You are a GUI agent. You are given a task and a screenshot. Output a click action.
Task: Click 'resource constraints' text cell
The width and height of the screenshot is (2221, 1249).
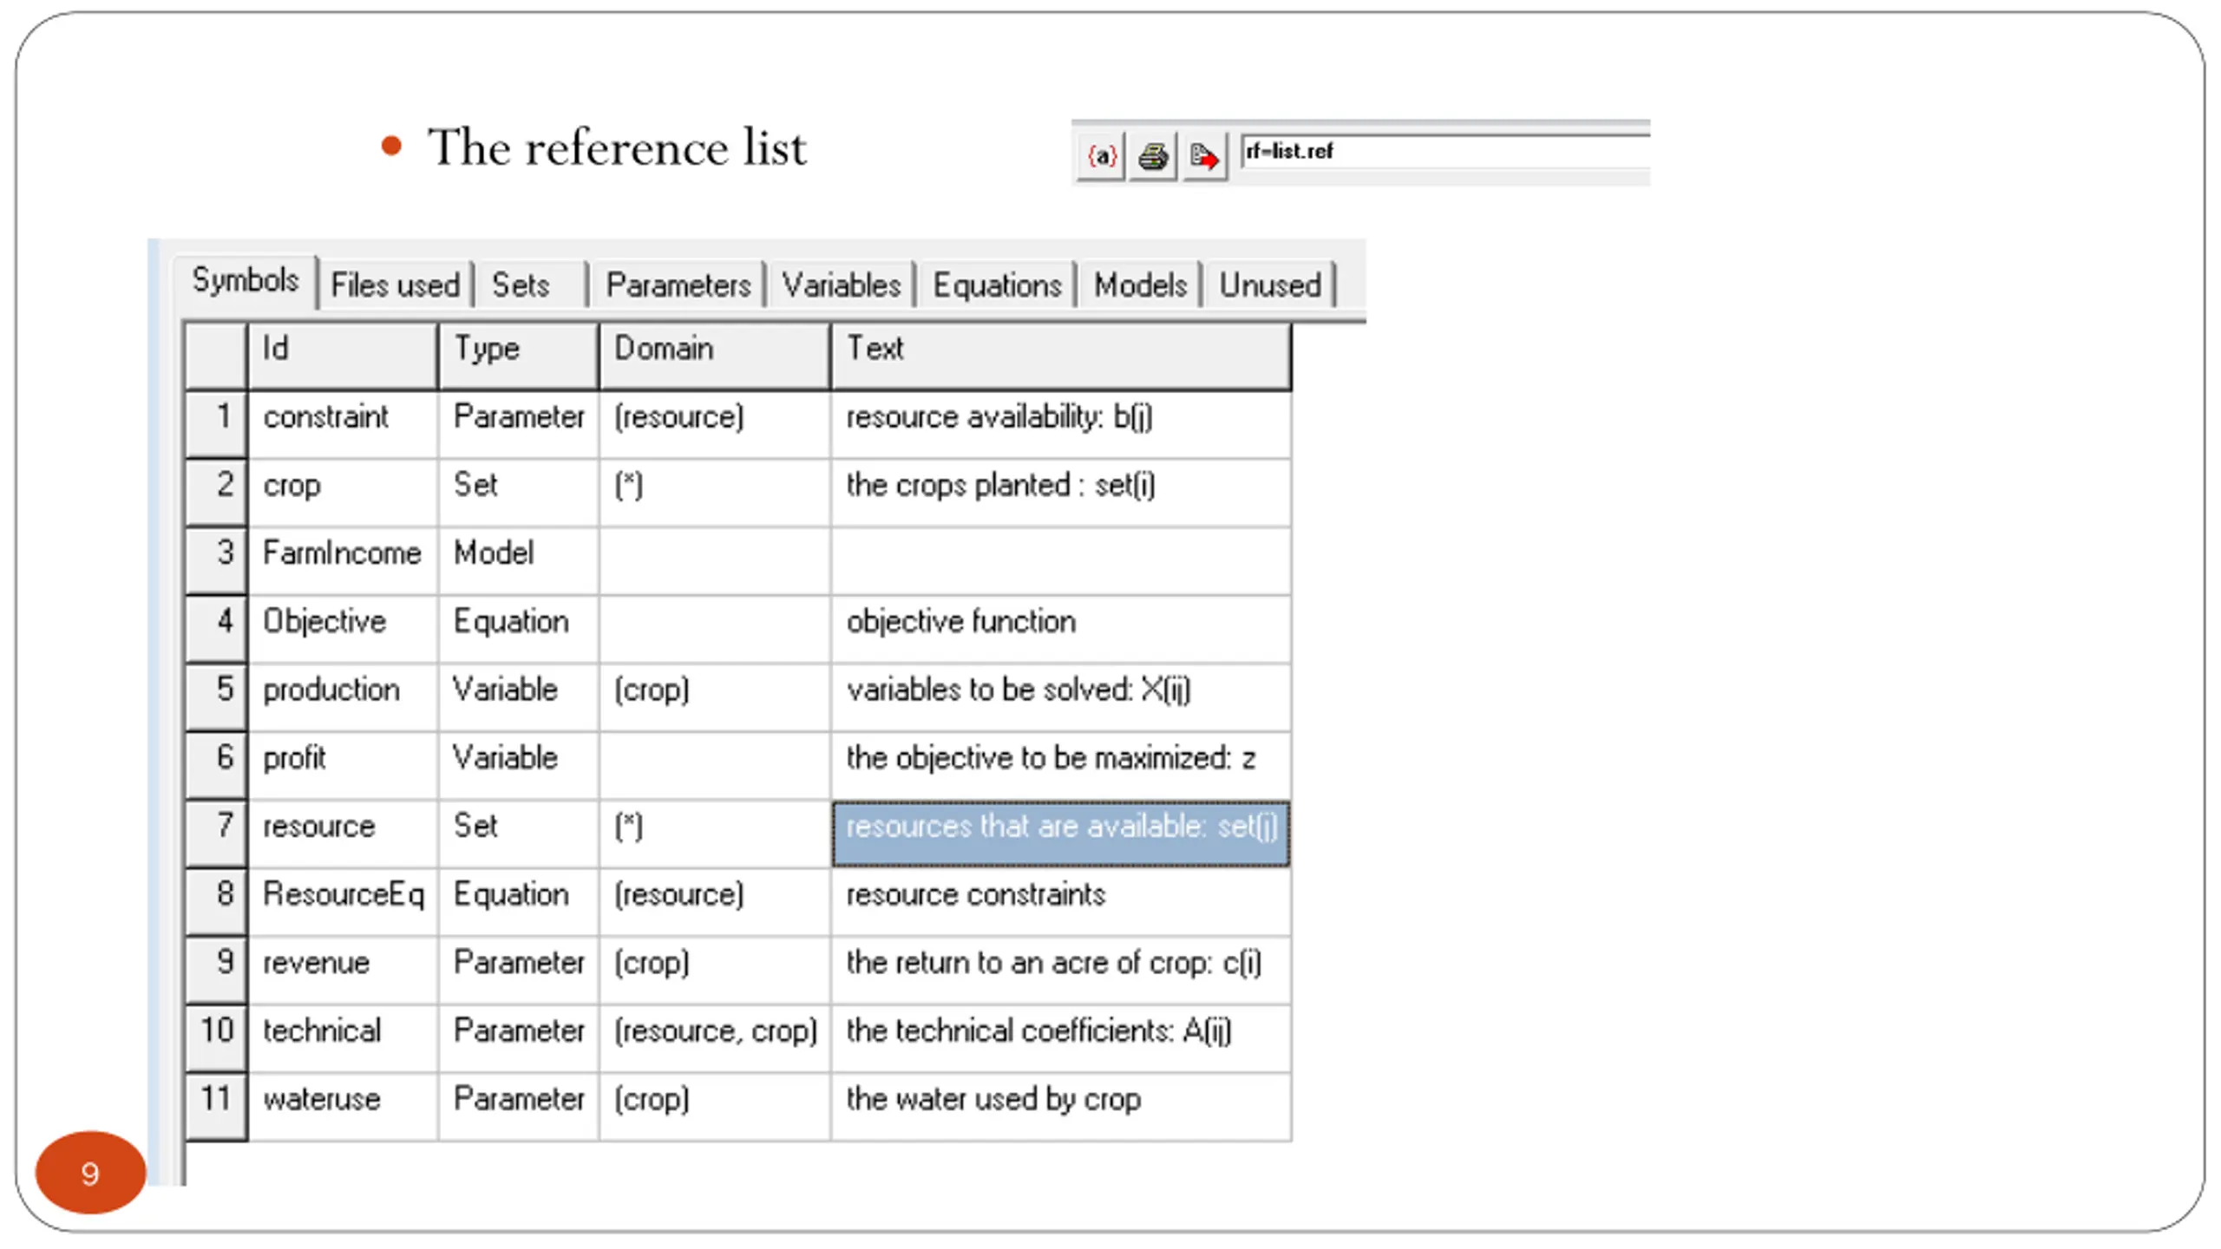point(1061,902)
